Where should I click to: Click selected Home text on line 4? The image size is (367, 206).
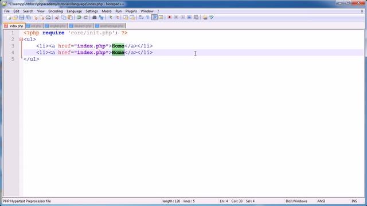118,52
